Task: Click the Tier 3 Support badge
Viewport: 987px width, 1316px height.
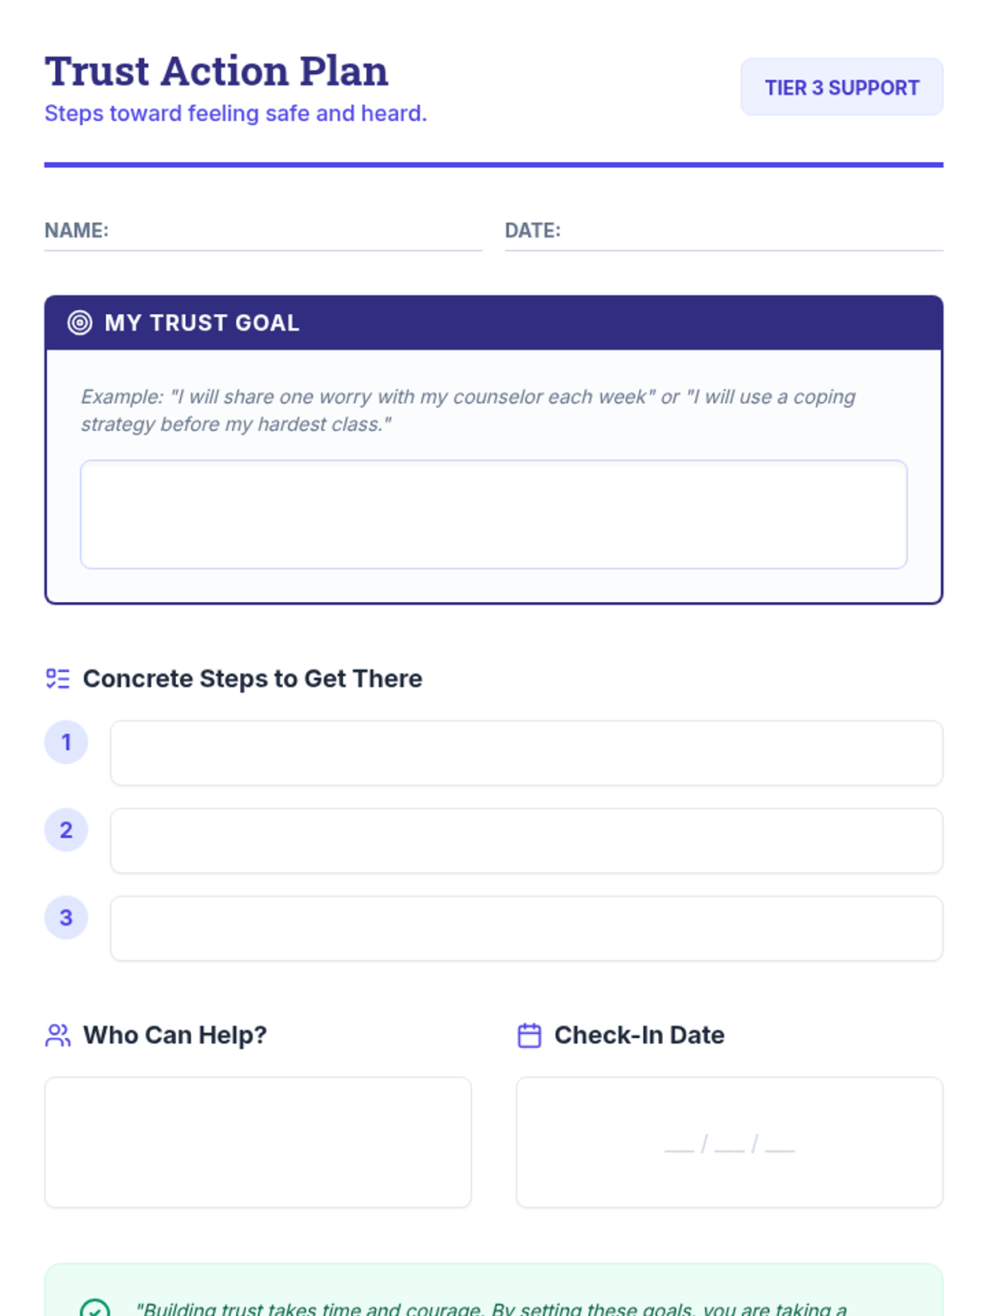Action: (x=841, y=87)
